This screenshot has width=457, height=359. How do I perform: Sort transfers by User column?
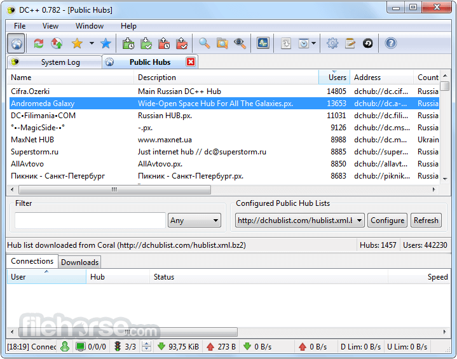pos(46,277)
